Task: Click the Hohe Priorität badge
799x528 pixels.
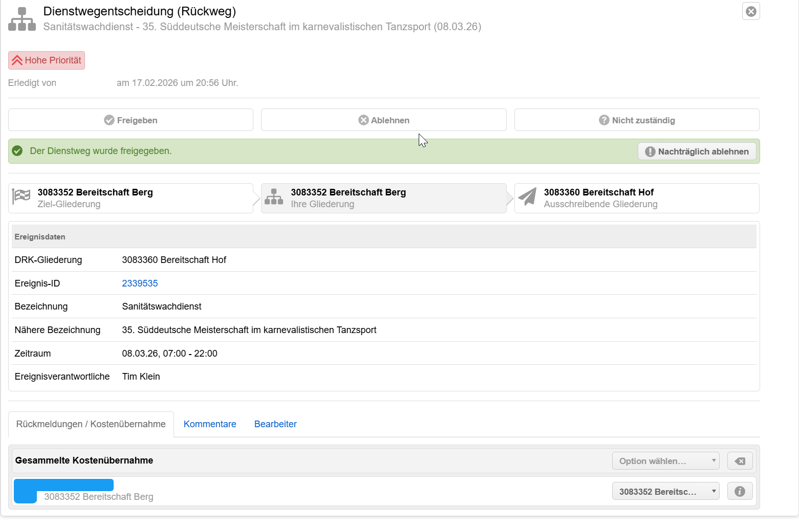Action: click(x=47, y=60)
